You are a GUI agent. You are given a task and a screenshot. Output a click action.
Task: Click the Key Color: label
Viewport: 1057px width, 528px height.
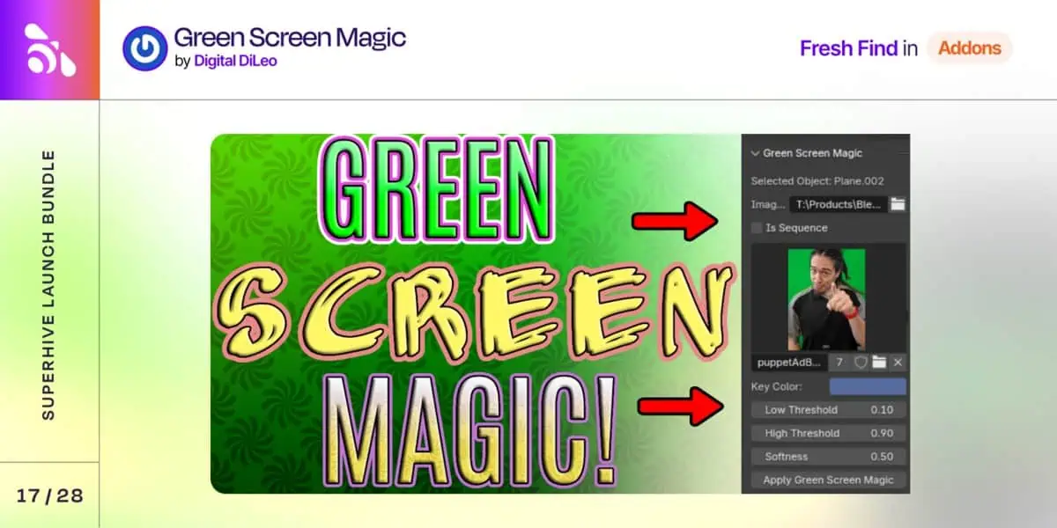(x=774, y=386)
